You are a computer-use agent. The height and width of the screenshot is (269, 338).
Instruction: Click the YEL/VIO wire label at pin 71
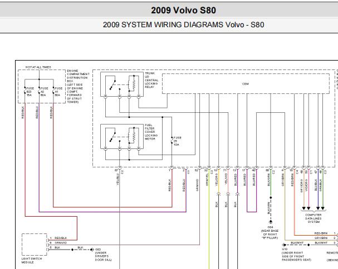226,180
